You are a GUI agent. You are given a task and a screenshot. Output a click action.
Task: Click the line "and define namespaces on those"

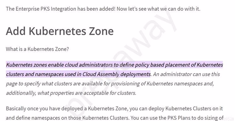[x=44, y=118]
